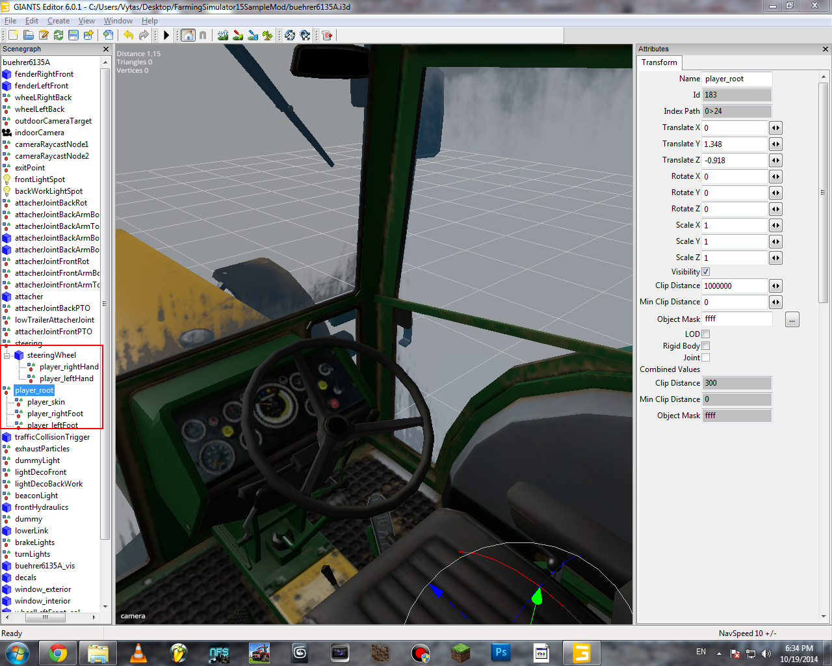Screen dimensions: 832x666
Task: Click the Translate X stepper arrows
Action: click(x=775, y=128)
